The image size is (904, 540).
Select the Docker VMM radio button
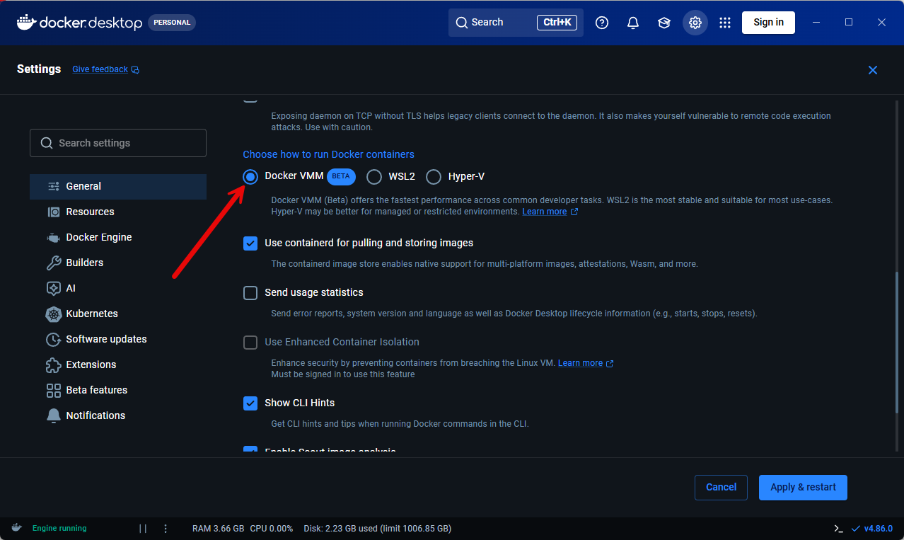tap(250, 177)
